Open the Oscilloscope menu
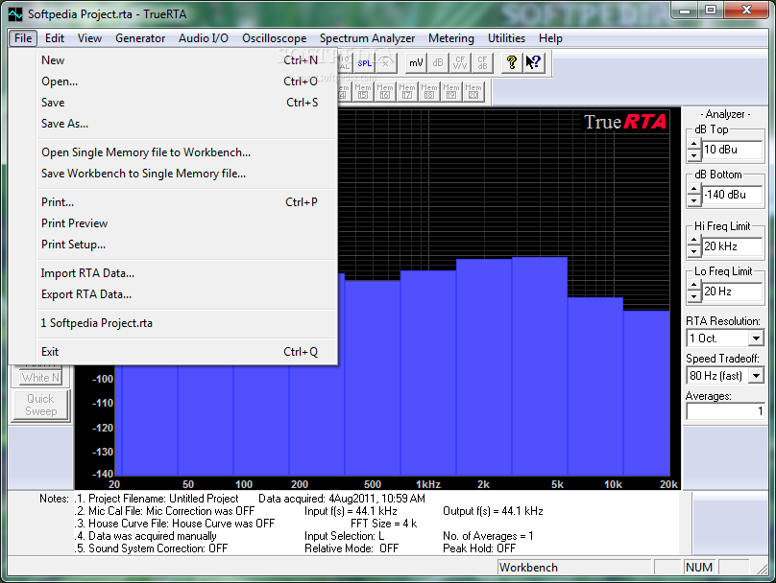 [x=274, y=38]
